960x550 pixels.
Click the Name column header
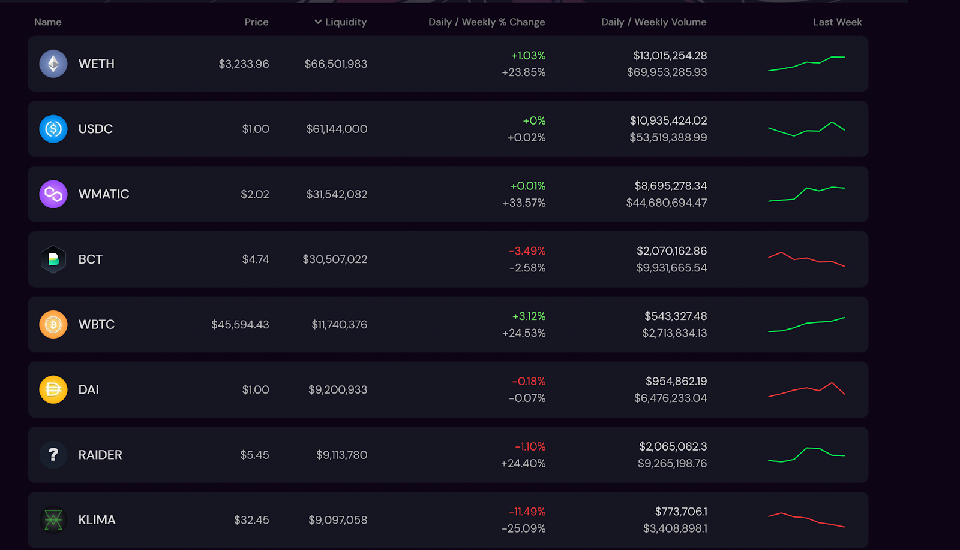(48, 22)
